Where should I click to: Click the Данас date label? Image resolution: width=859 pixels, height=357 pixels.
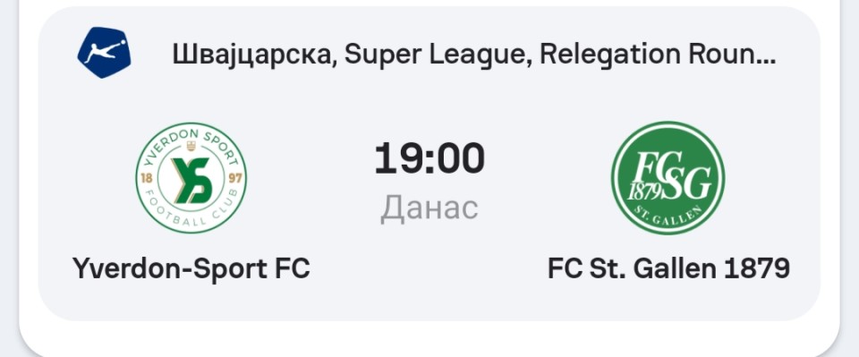[x=429, y=208]
